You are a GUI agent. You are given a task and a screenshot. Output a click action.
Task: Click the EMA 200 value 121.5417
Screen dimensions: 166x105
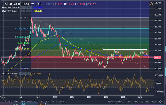pos(38,8)
